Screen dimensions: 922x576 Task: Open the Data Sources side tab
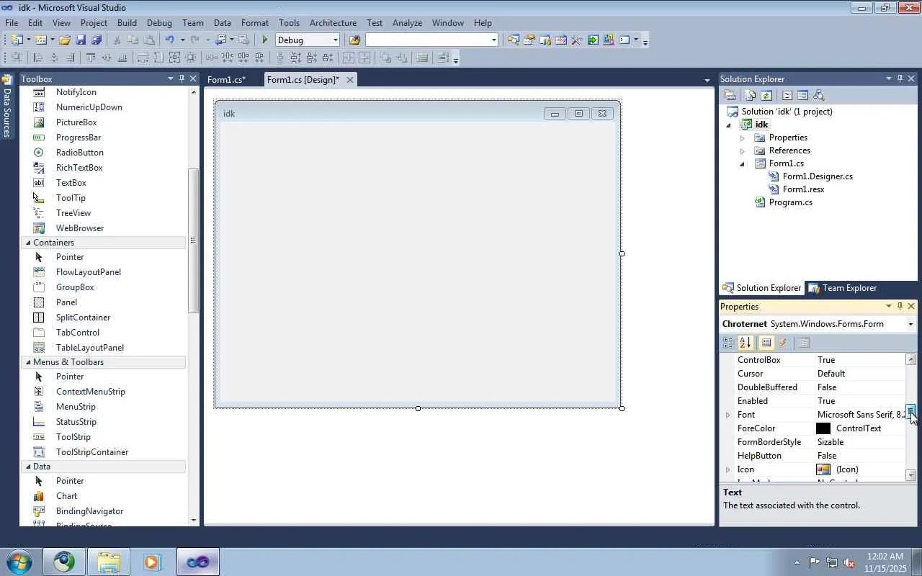click(x=7, y=107)
